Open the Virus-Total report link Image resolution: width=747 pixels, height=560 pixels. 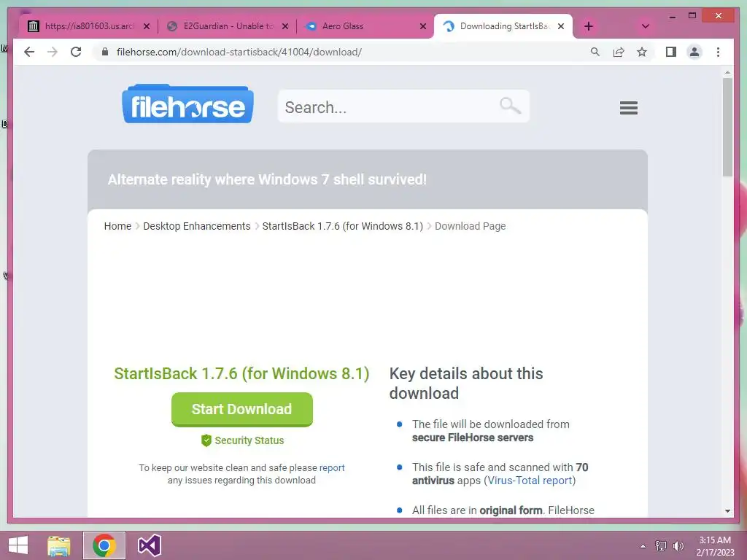pyautogui.click(x=530, y=481)
